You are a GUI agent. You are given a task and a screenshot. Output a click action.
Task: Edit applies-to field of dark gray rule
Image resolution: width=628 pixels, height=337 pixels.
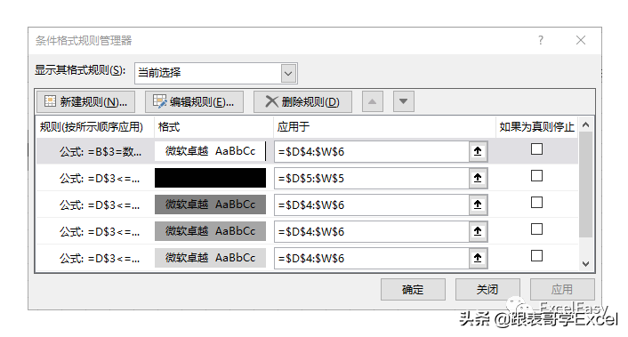point(372,205)
